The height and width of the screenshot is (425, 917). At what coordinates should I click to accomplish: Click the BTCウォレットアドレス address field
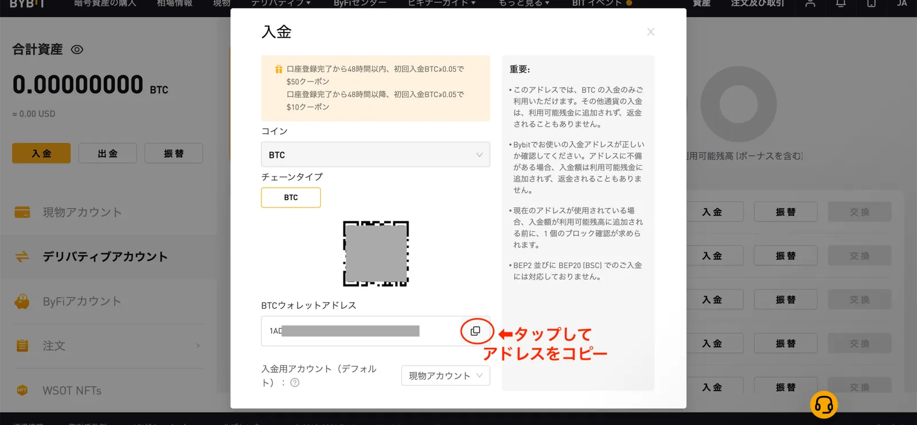click(375, 331)
